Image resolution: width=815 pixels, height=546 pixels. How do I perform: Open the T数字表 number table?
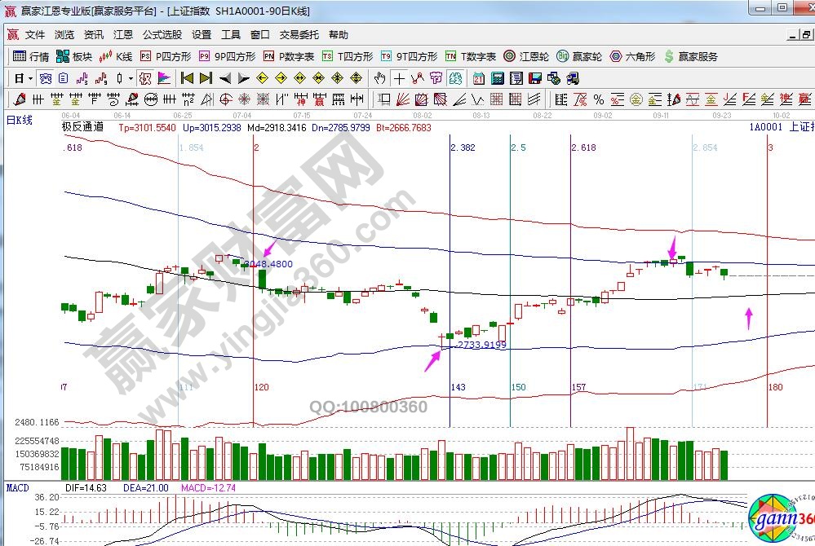[x=471, y=56]
